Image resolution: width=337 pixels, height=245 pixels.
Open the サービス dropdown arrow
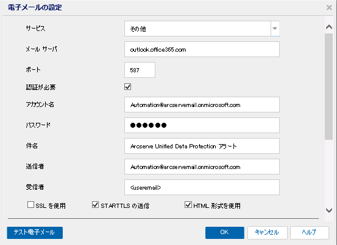click(275, 29)
